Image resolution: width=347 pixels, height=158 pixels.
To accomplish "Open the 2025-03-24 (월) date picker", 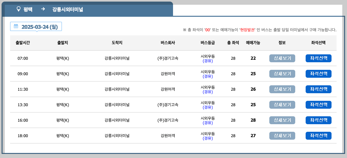I will pos(36,27).
